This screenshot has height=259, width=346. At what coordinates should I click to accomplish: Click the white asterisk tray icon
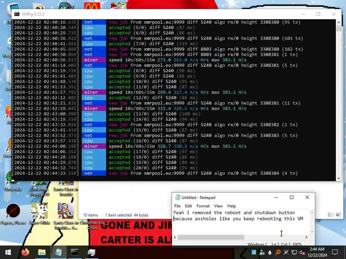tap(286, 252)
